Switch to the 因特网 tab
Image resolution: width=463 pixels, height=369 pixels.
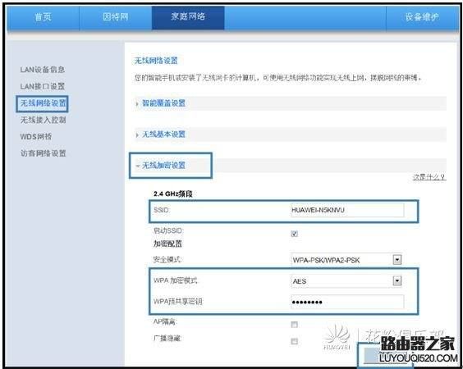(x=116, y=17)
